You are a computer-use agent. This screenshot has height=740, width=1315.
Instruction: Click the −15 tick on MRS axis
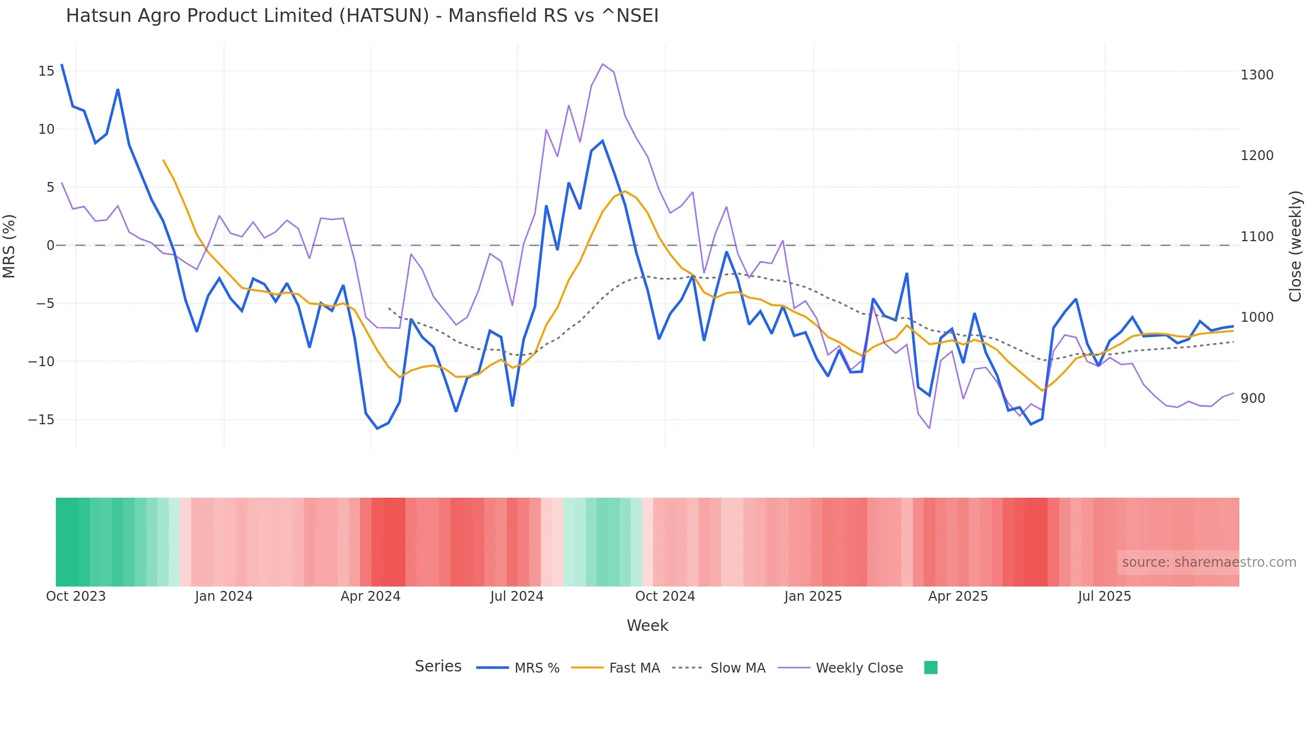(42, 420)
